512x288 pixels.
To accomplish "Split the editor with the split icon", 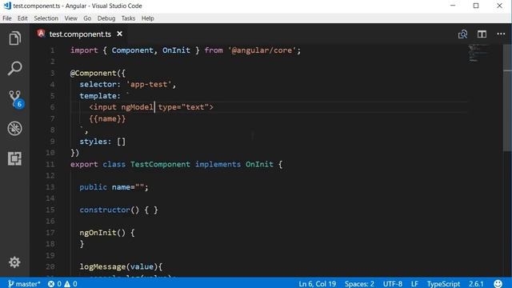I will click(x=482, y=34).
